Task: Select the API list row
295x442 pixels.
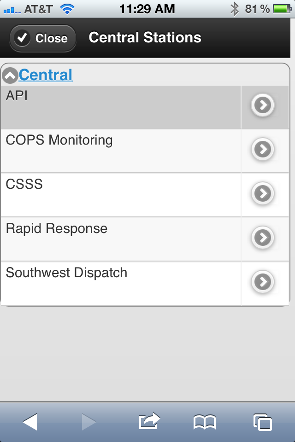Action: coord(121,107)
